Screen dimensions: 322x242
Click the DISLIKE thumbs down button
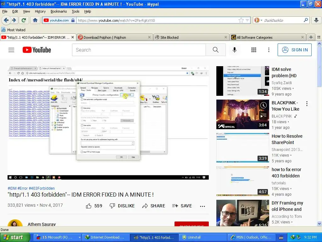(x=122, y=206)
